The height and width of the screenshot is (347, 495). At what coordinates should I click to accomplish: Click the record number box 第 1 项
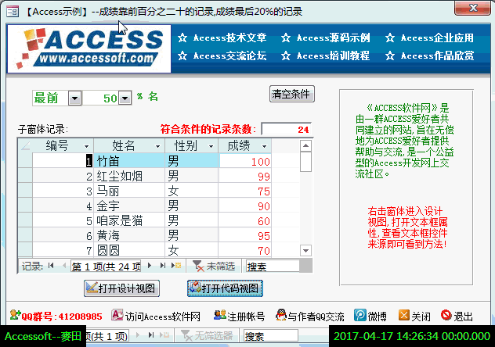click(106, 267)
